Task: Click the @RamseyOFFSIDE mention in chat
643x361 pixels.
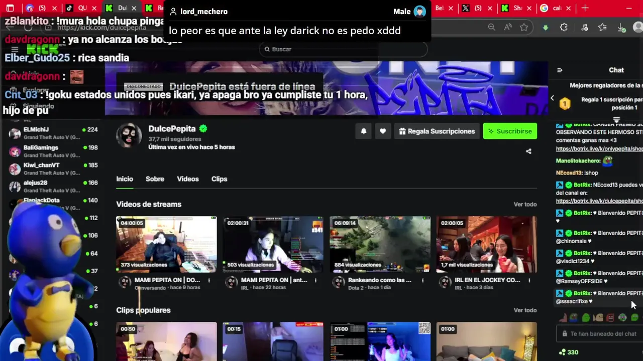Action: (579, 281)
